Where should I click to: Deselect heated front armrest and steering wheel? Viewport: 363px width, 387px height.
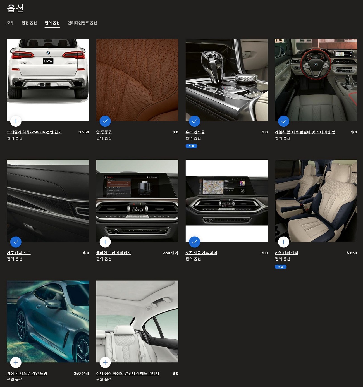(x=283, y=121)
